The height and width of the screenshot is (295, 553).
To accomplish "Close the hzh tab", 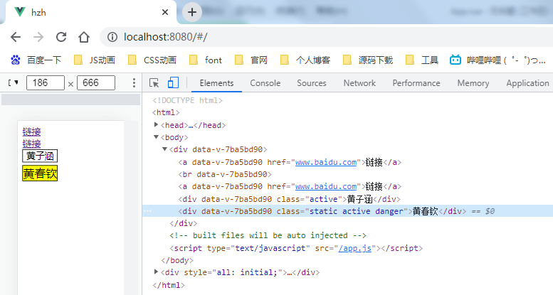I will (164, 12).
